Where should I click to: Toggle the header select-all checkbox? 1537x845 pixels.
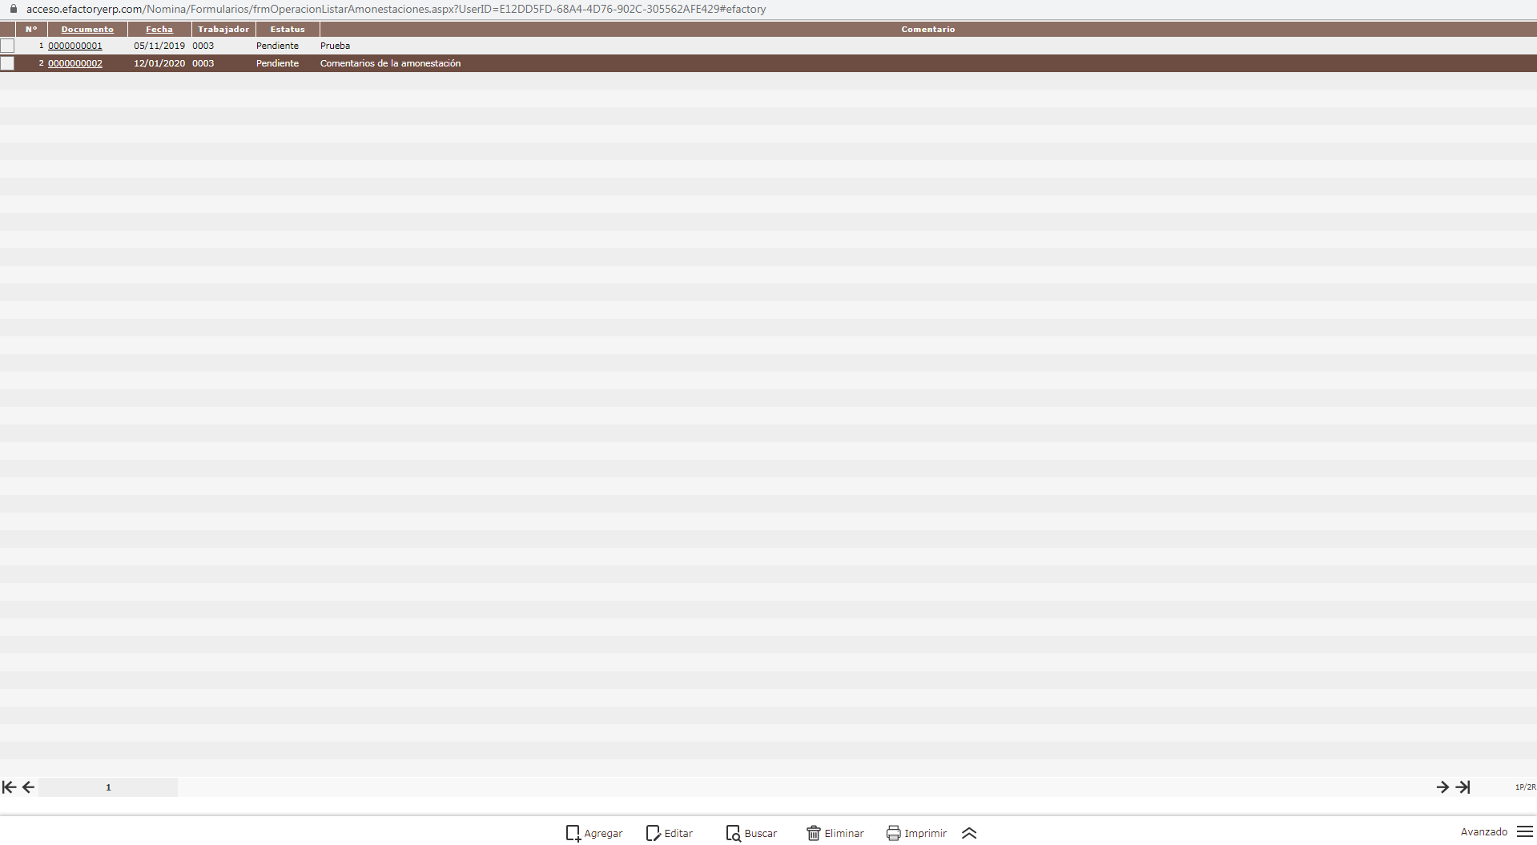click(7, 30)
